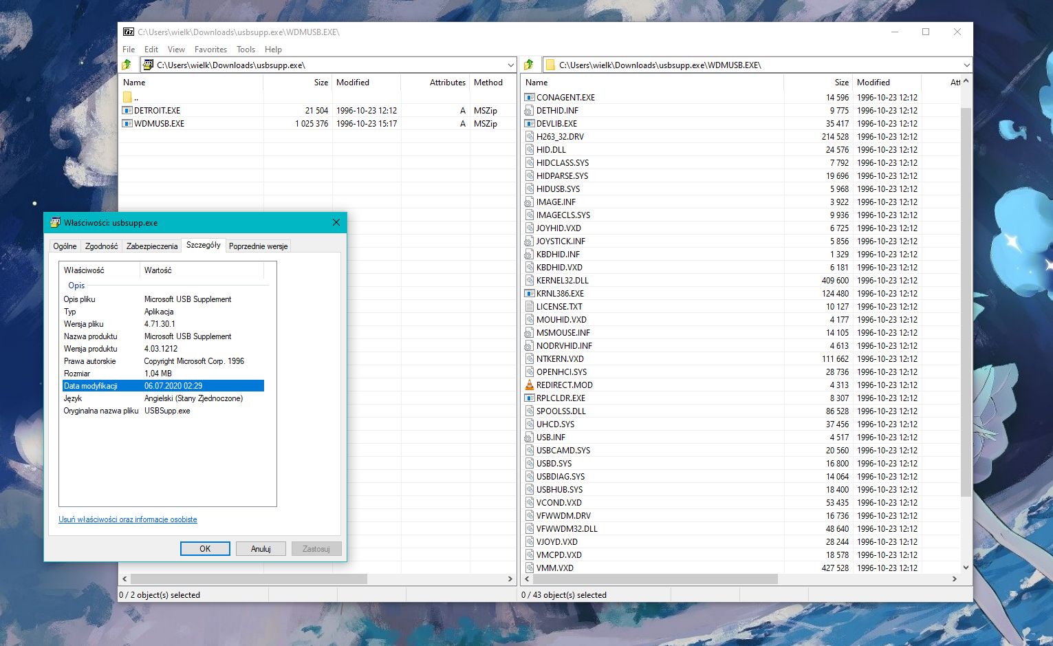Select the LICENSE.TXT document icon
The image size is (1053, 646).
pyautogui.click(x=529, y=306)
